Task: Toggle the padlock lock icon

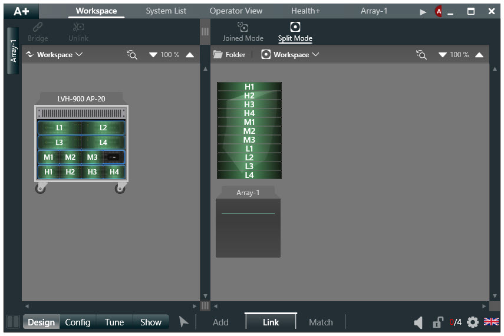Action: point(438,322)
